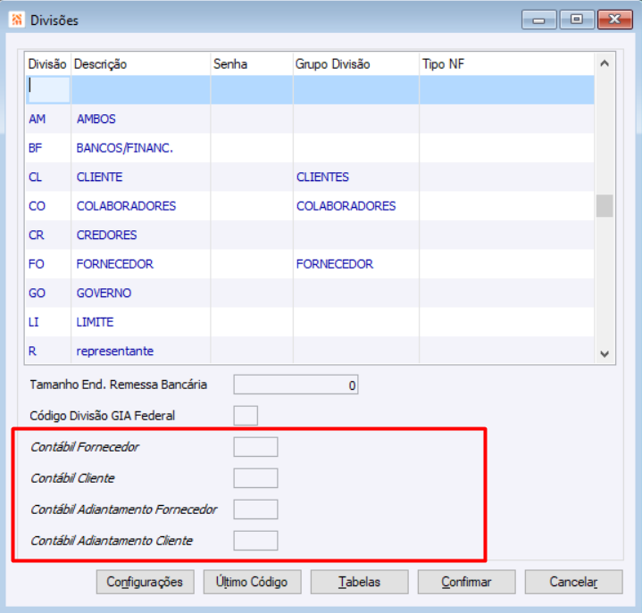Click the Contábil Fornecedor input box
Screen dimensions: 642x613
[x=255, y=447]
